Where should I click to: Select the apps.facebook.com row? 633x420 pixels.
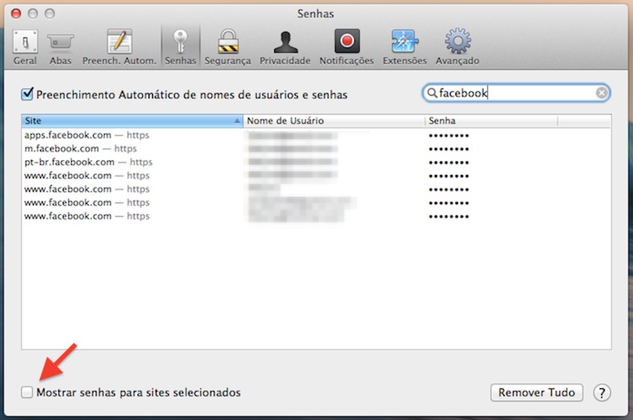click(316, 135)
